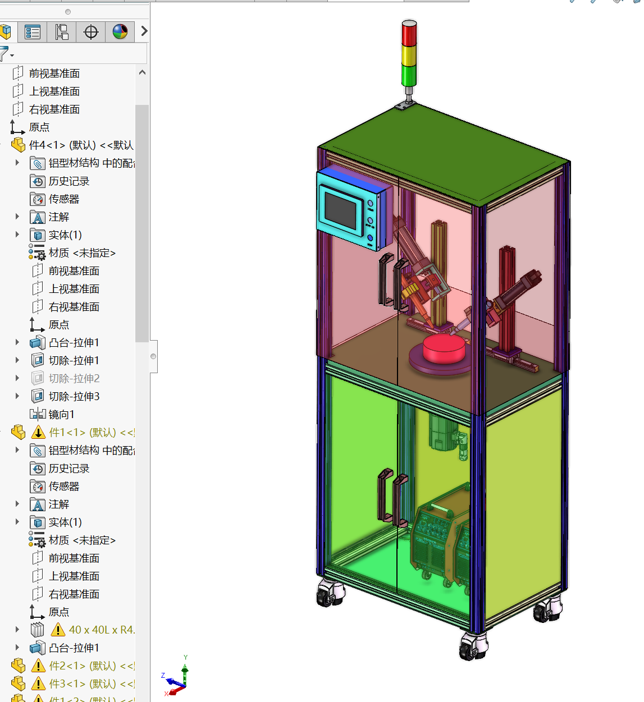Image resolution: width=644 pixels, height=702 pixels.
Task: Select top-level 前视基准面 plane
Action: [x=54, y=74]
